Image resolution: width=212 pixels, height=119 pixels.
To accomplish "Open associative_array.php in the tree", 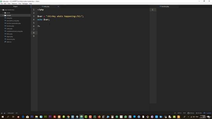I will (x=13, y=21).
